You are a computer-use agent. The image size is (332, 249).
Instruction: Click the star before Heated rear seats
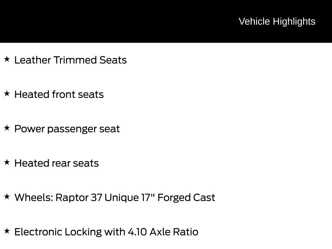(7, 162)
